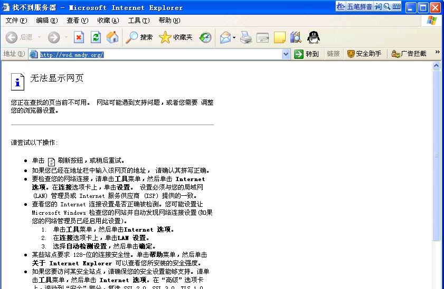The width and height of the screenshot is (444, 289).
Task: Open the 广告拦截 ad blocker button
Action: tap(409, 54)
